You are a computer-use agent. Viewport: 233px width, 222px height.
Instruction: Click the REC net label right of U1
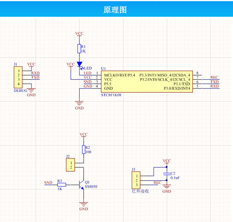(x=214, y=77)
